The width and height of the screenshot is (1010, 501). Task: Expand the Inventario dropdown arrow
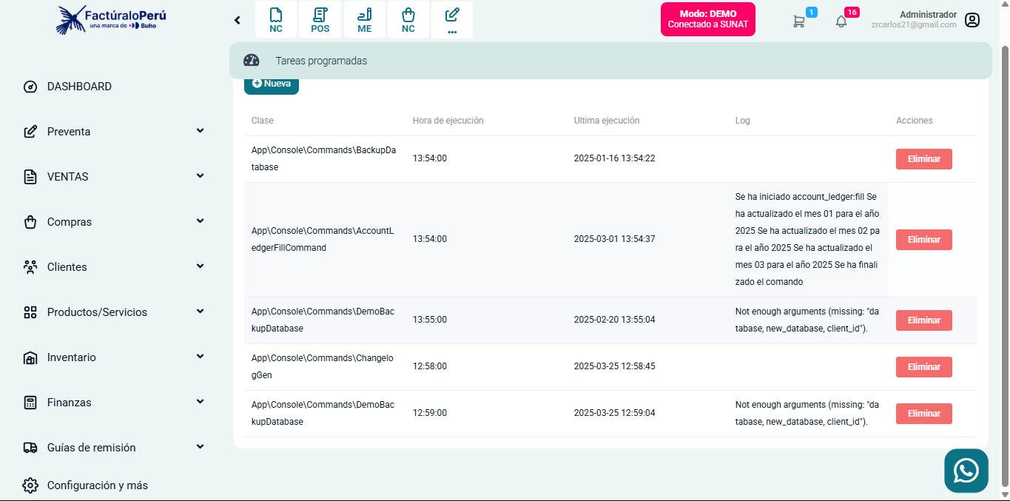(x=200, y=357)
